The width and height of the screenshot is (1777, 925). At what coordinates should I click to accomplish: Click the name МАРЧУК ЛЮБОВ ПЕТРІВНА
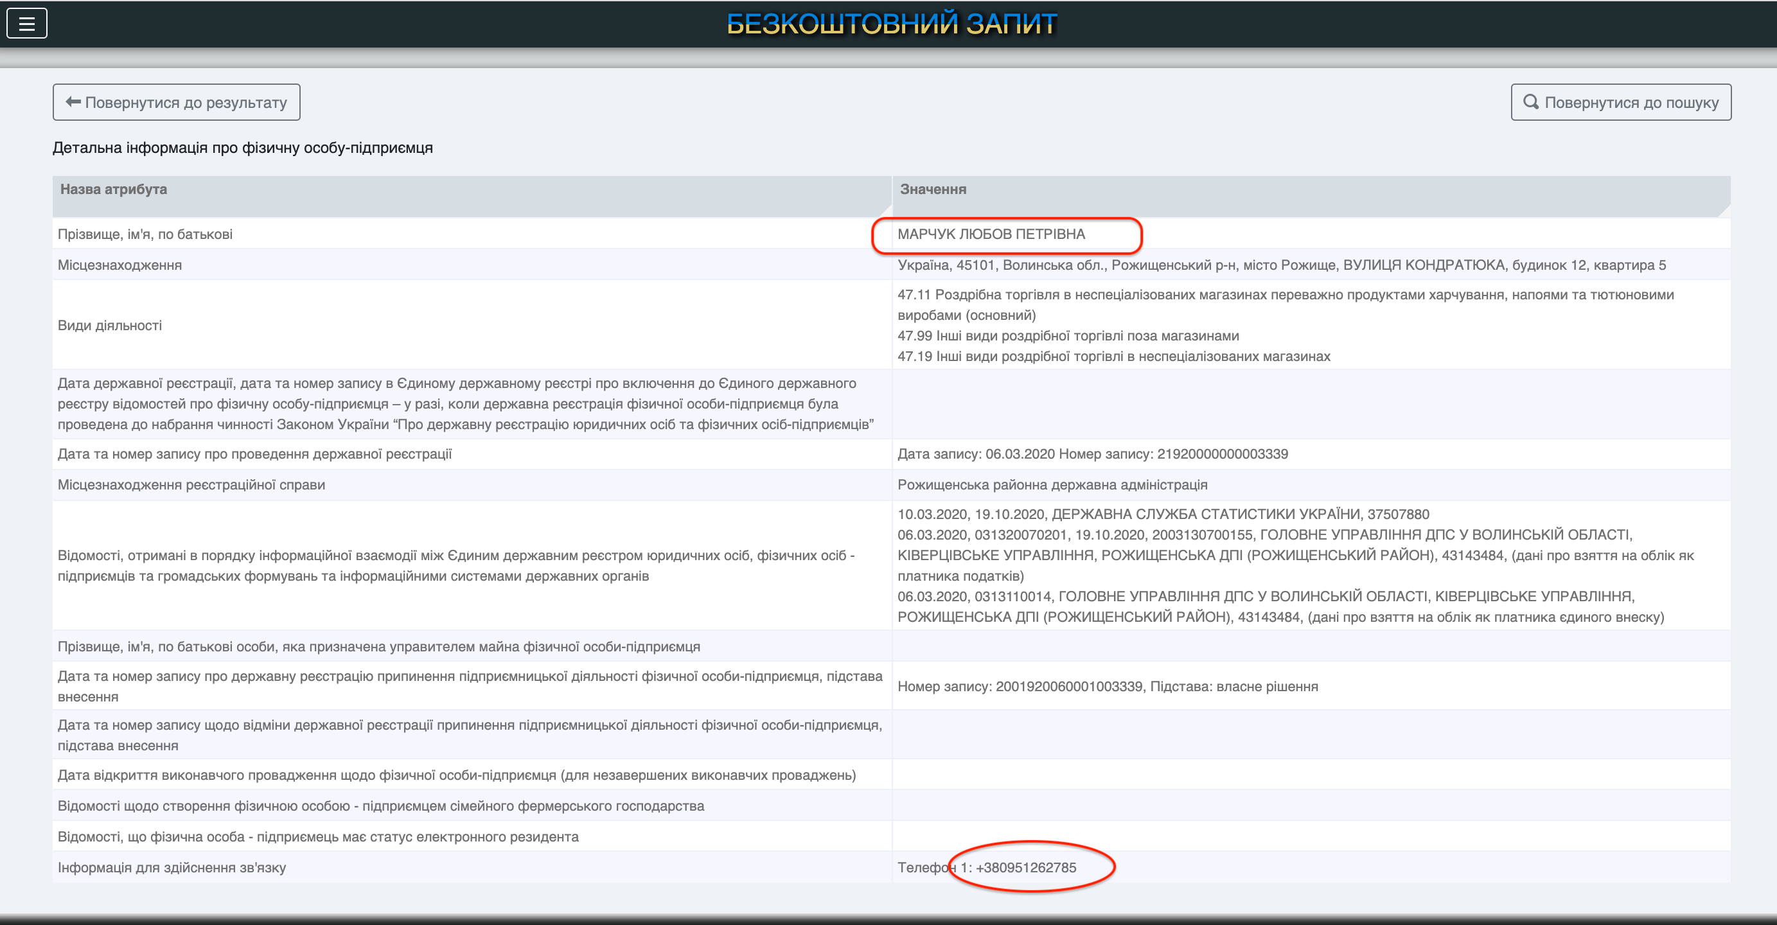(x=991, y=234)
